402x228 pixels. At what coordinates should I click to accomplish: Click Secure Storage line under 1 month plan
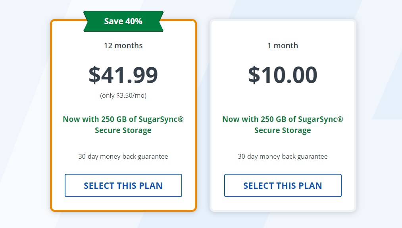283,130
